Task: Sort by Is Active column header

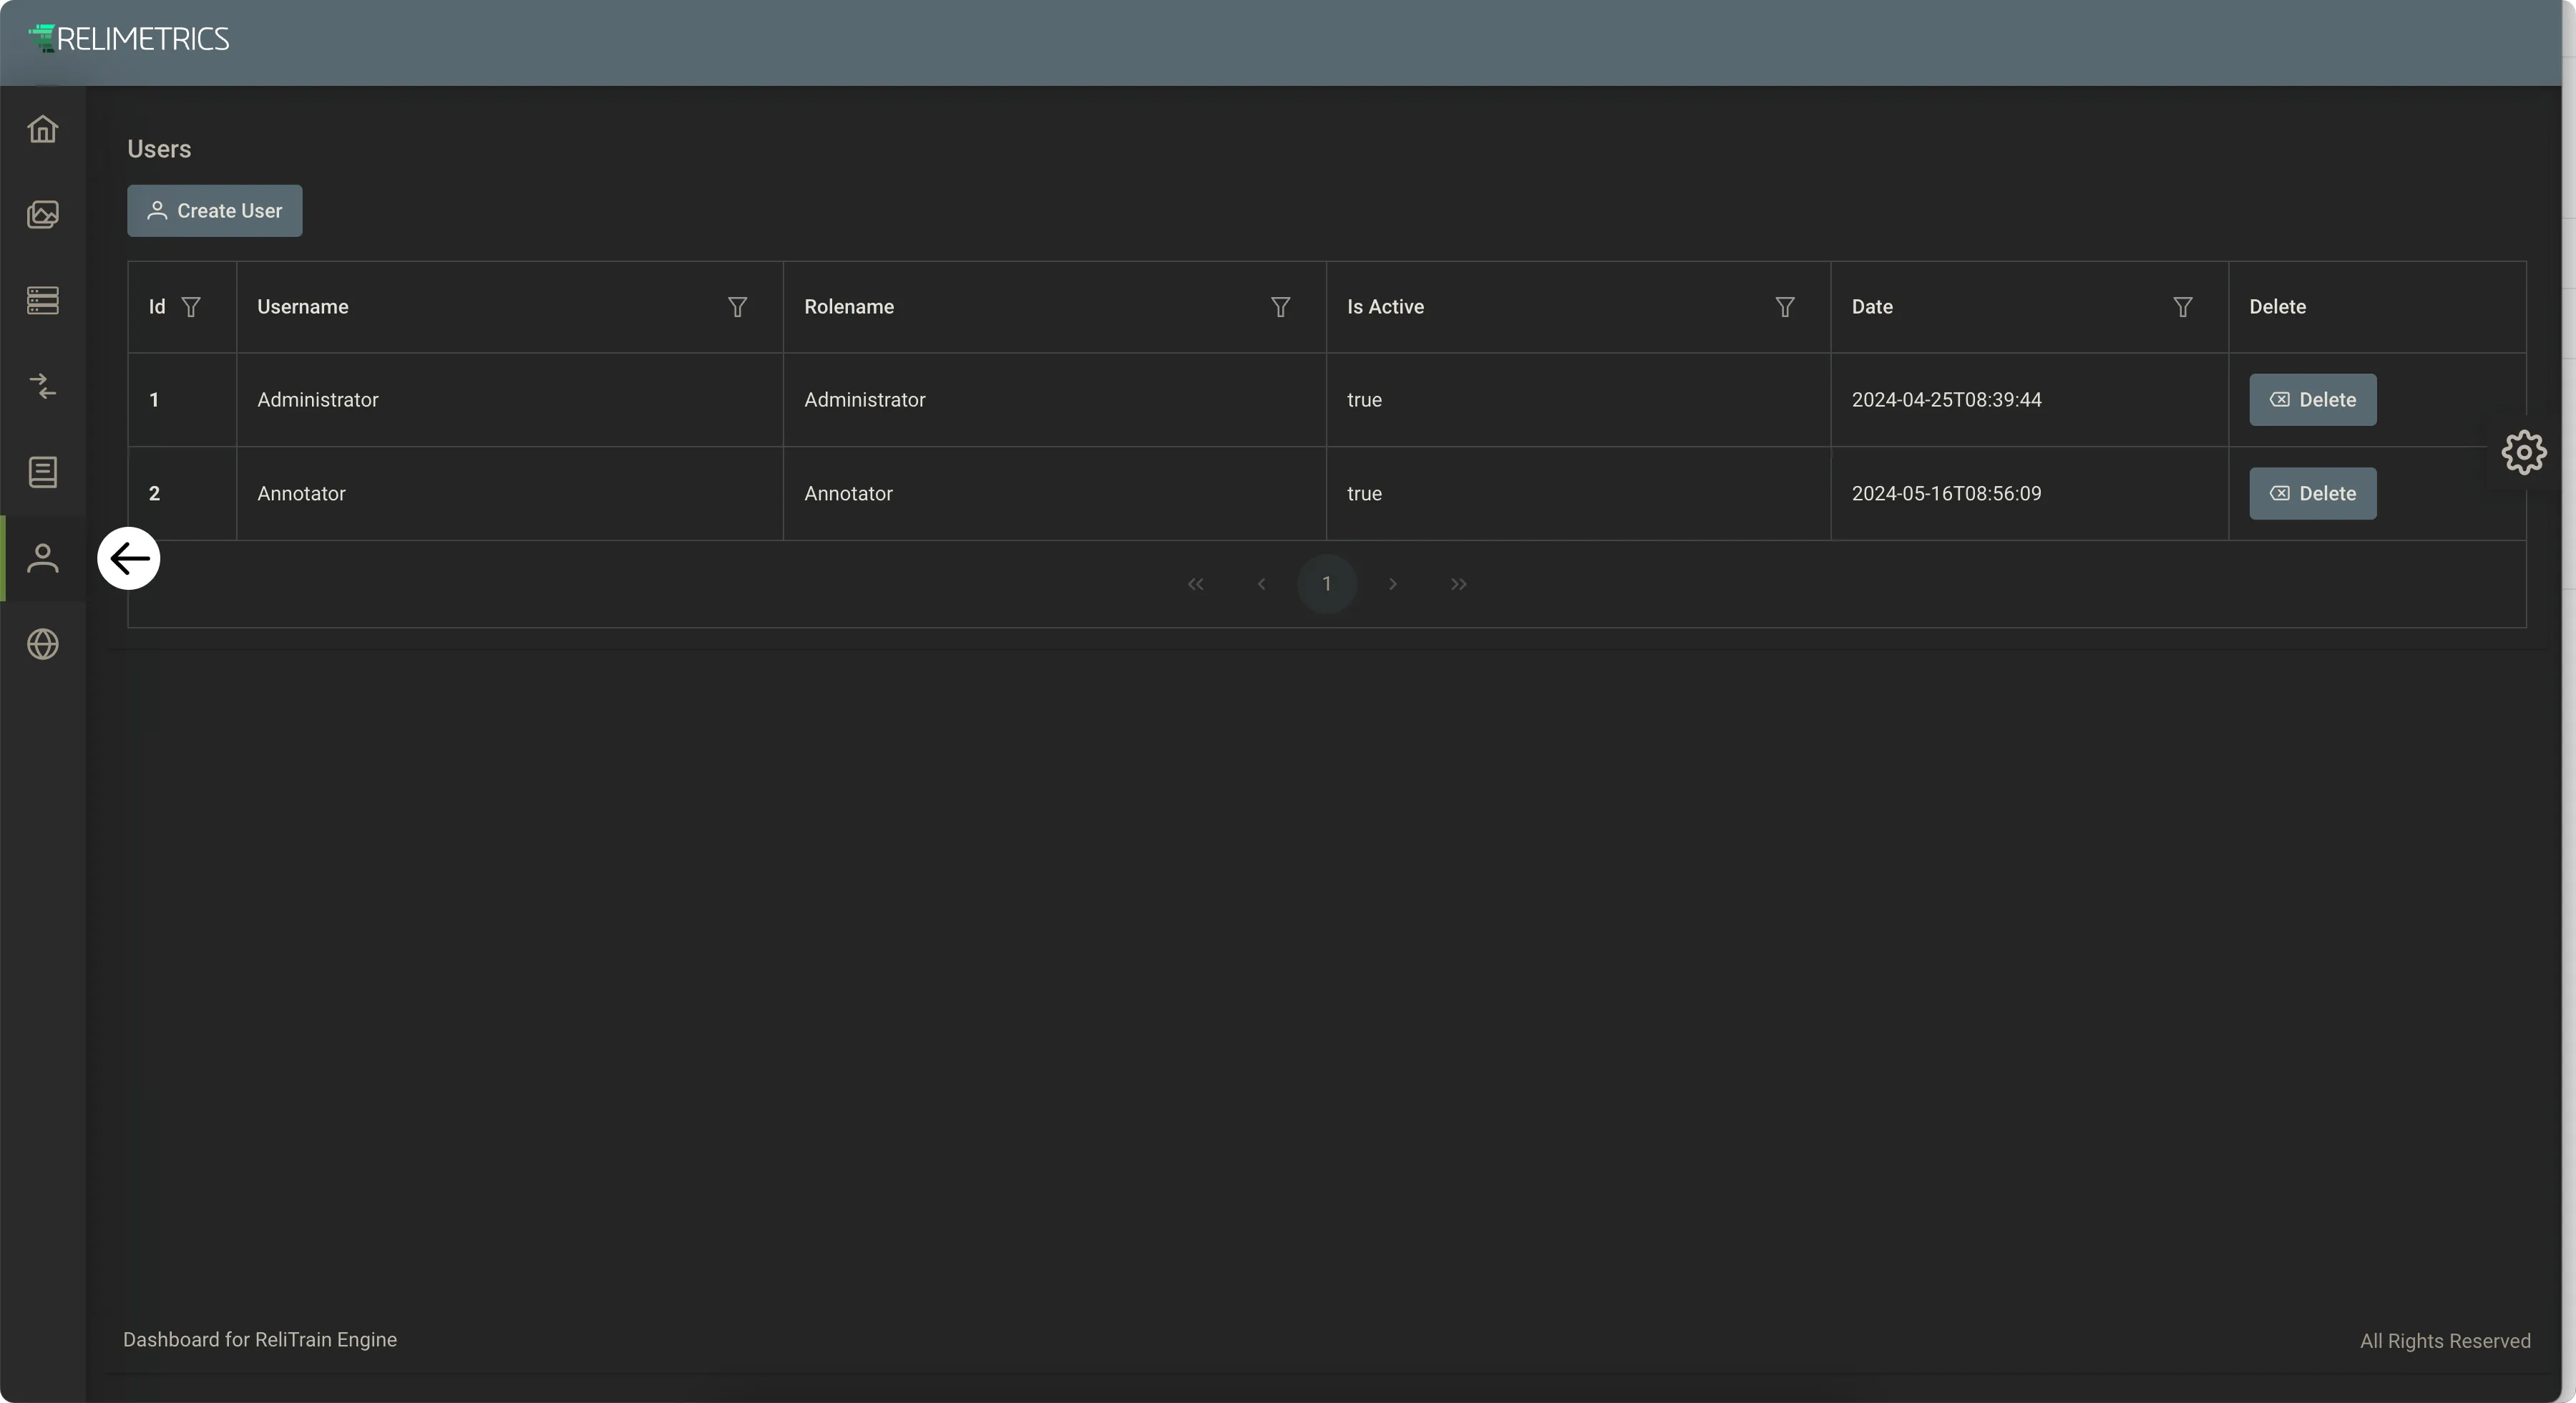Action: click(x=1385, y=307)
